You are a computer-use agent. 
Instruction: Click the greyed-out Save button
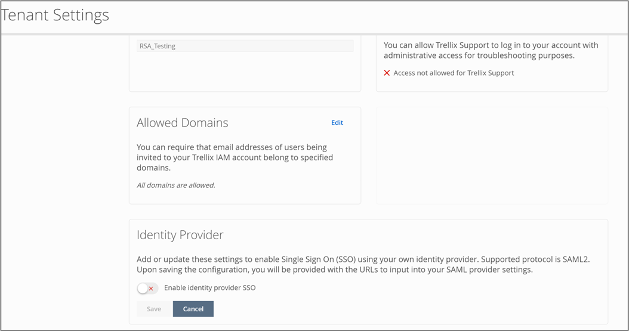(154, 309)
